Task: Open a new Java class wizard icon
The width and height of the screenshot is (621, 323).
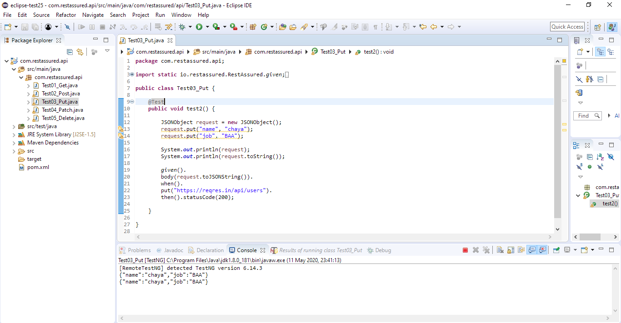Action: 264,26
